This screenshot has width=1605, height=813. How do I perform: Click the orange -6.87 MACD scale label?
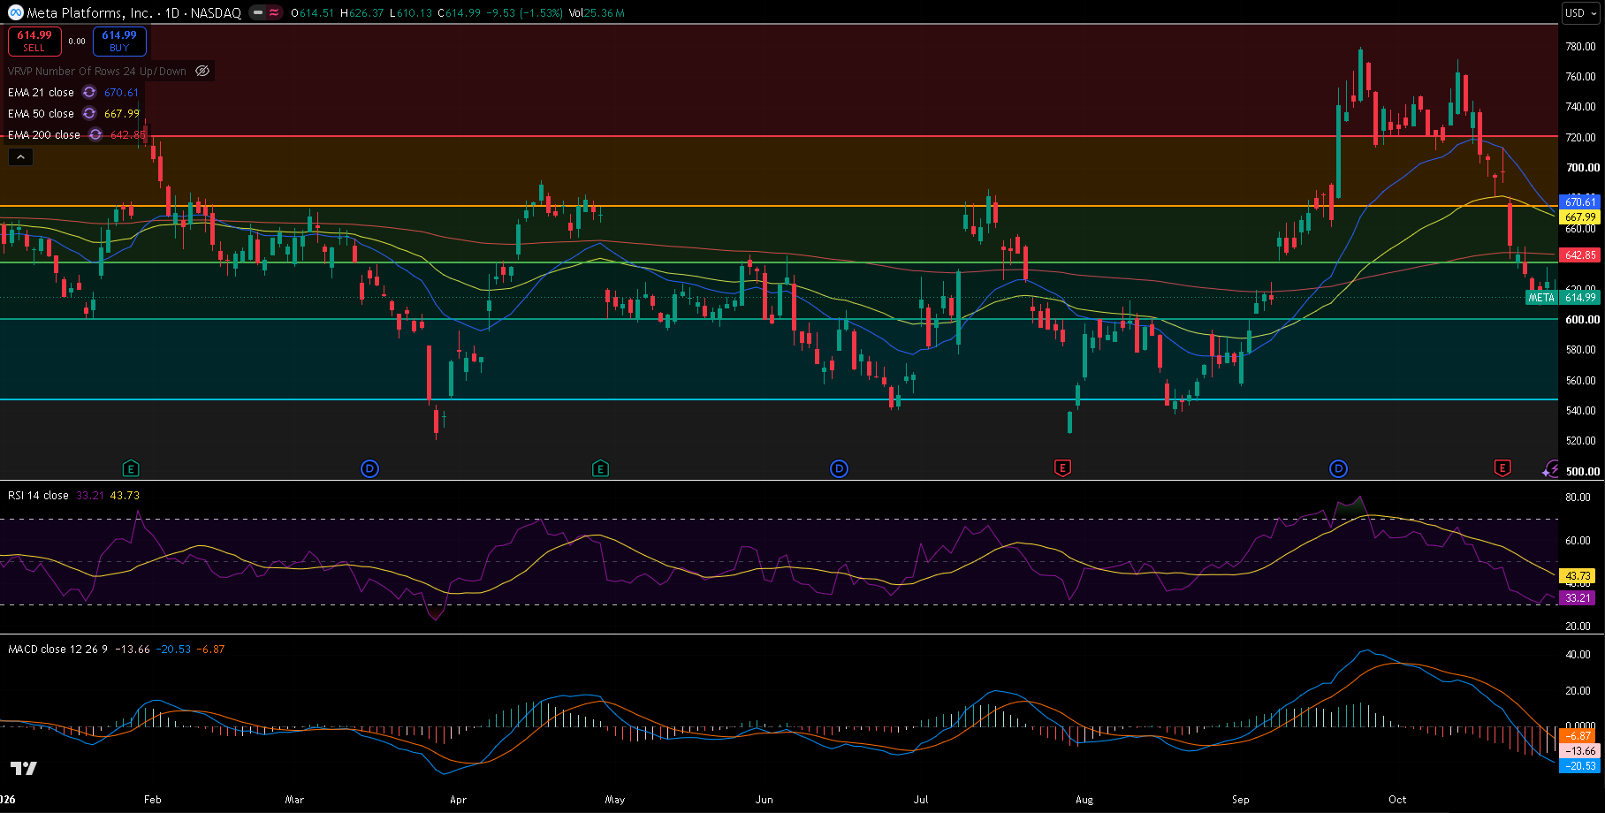[1578, 735]
